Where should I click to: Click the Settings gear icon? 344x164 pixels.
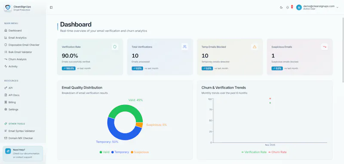coord(6,109)
